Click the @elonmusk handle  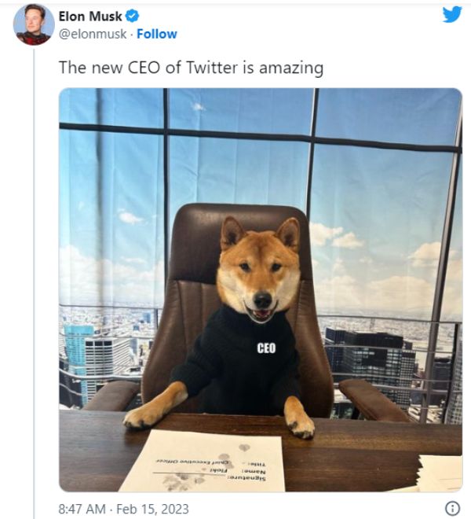pos(93,34)
